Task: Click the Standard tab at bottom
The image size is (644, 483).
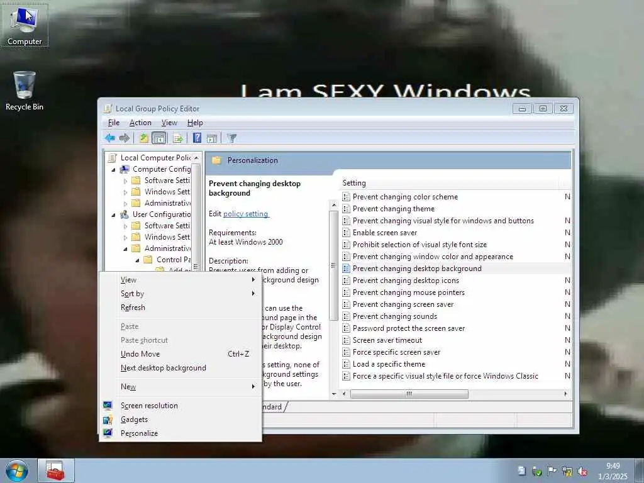Action: [273, 407]
